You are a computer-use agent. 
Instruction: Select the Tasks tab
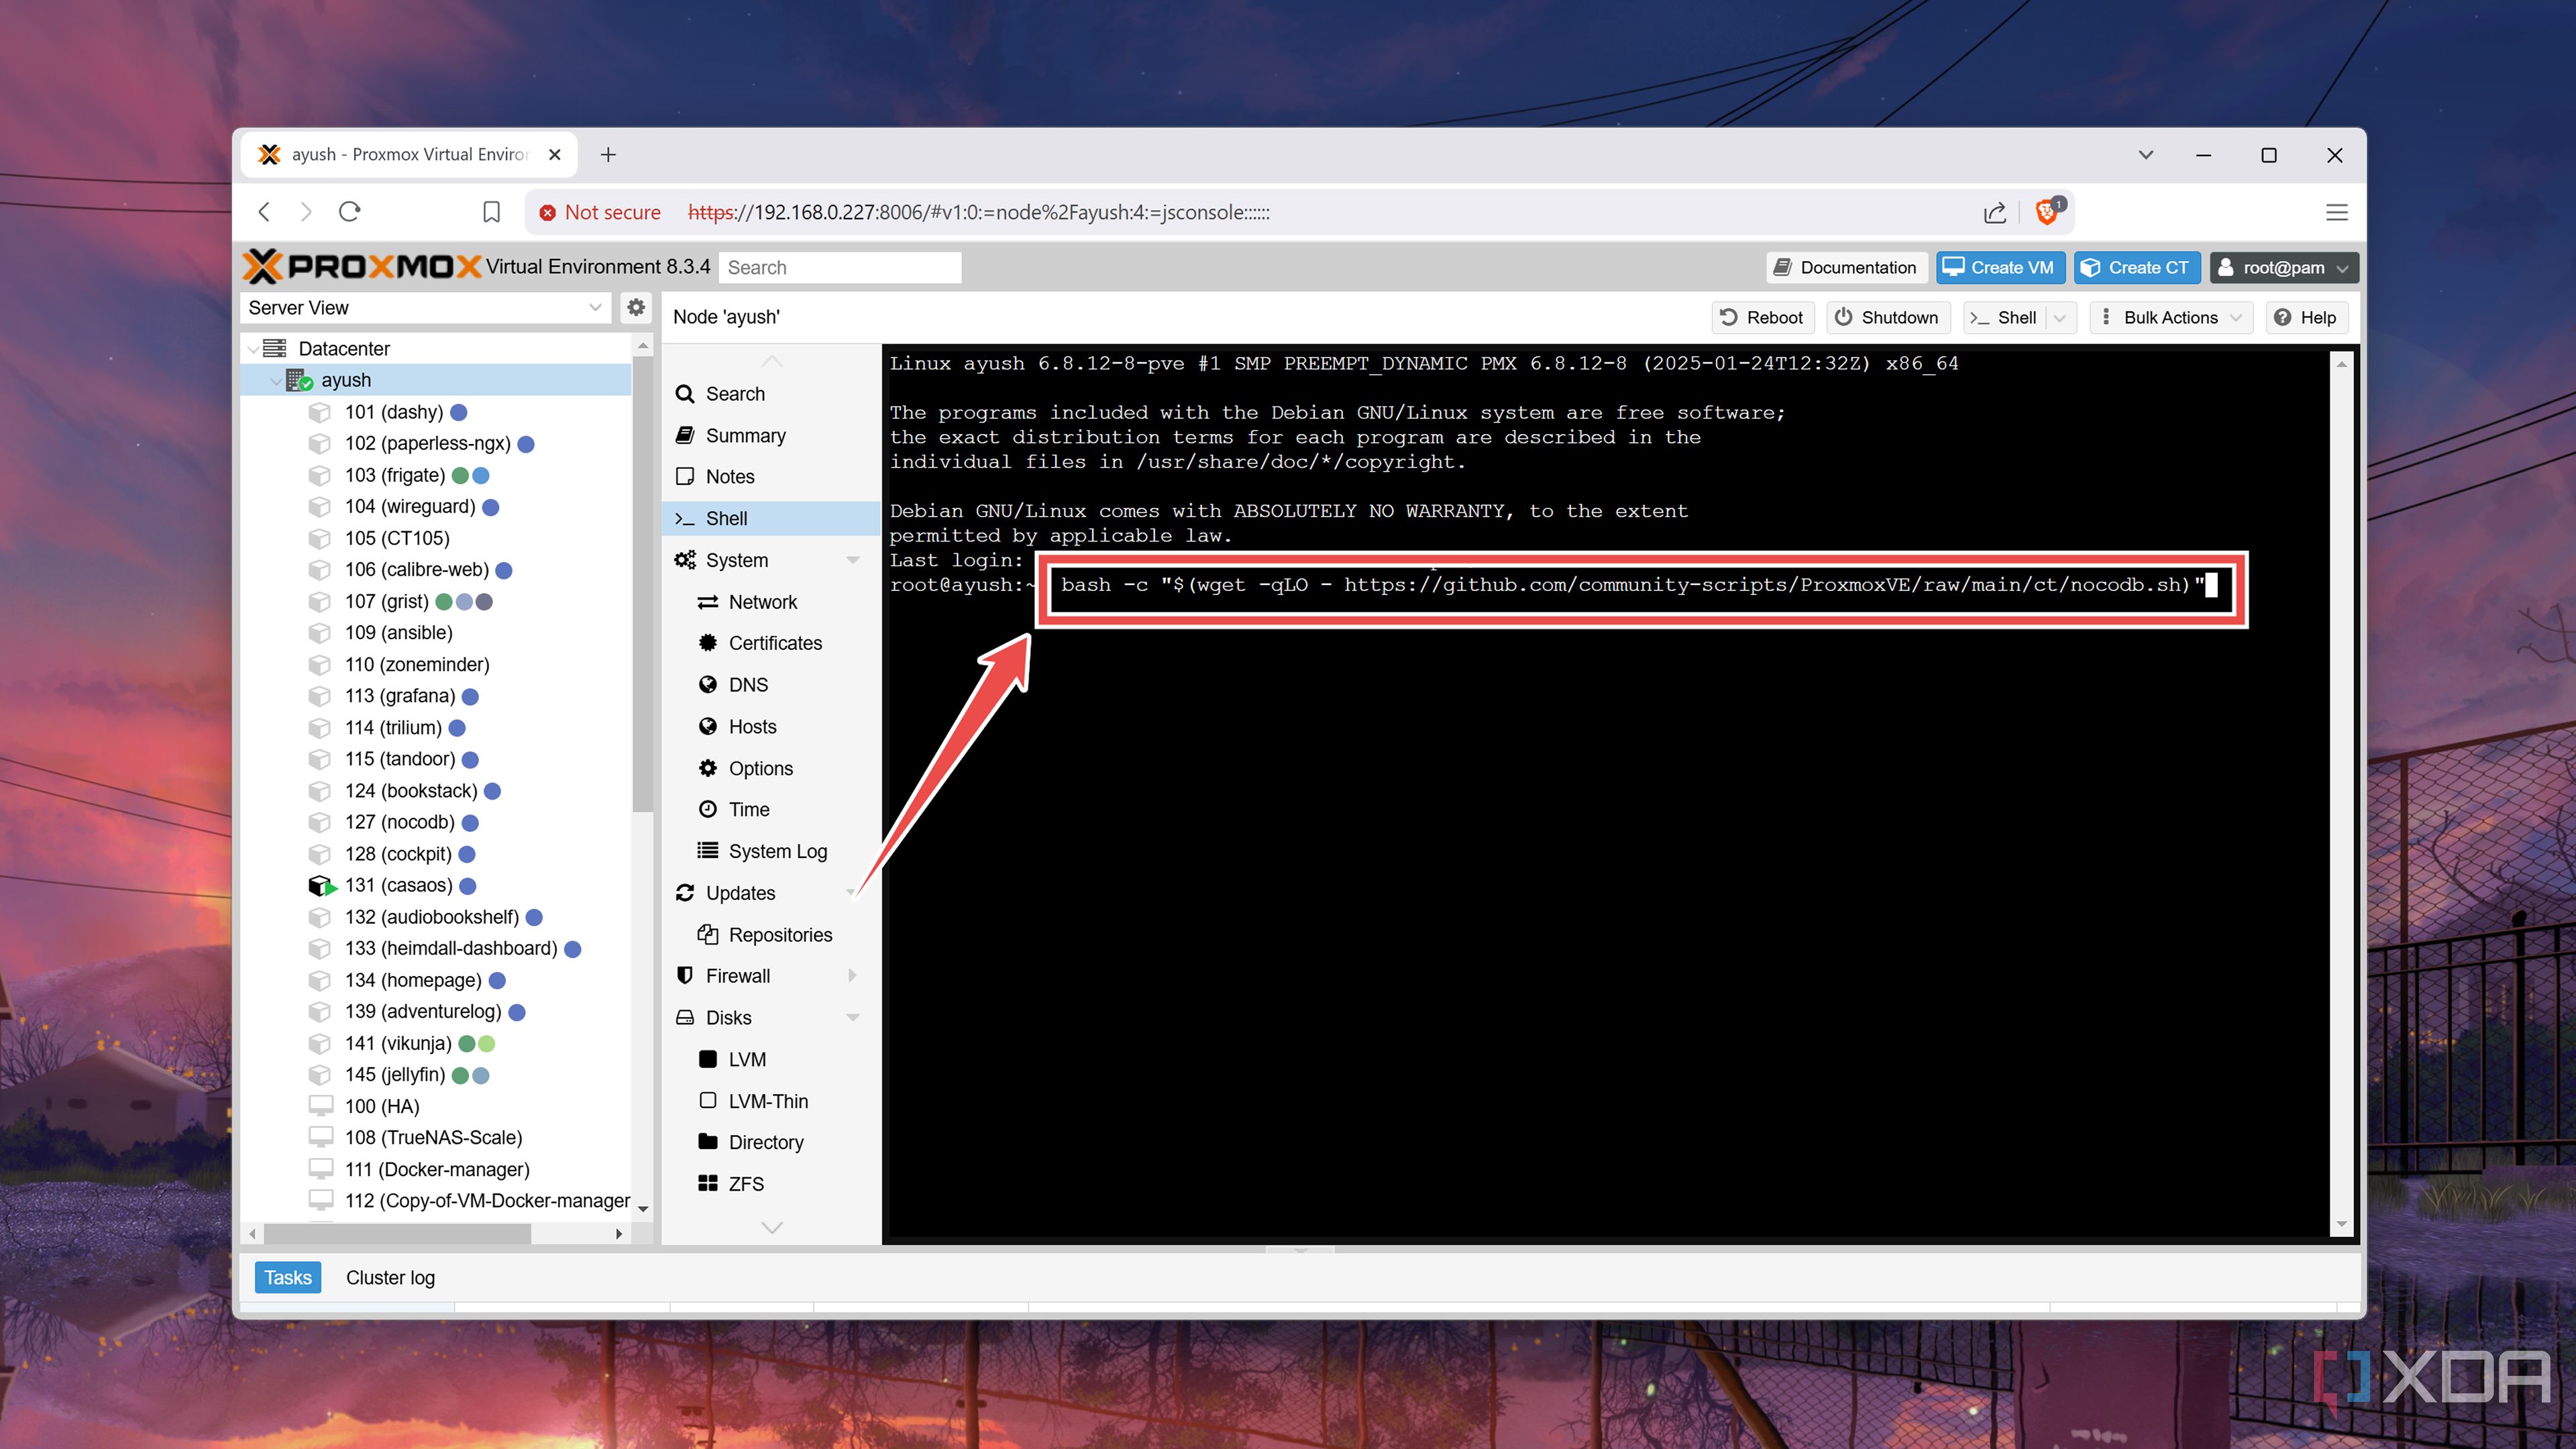coord(287,1277)
